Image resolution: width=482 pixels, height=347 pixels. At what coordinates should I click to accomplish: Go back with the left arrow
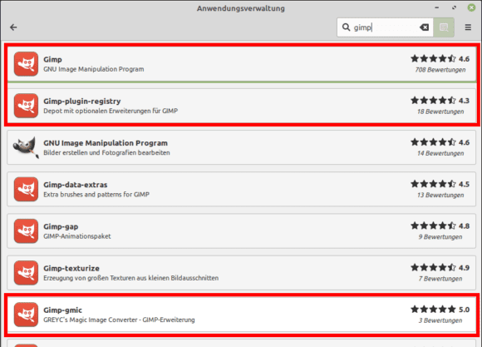13,27
